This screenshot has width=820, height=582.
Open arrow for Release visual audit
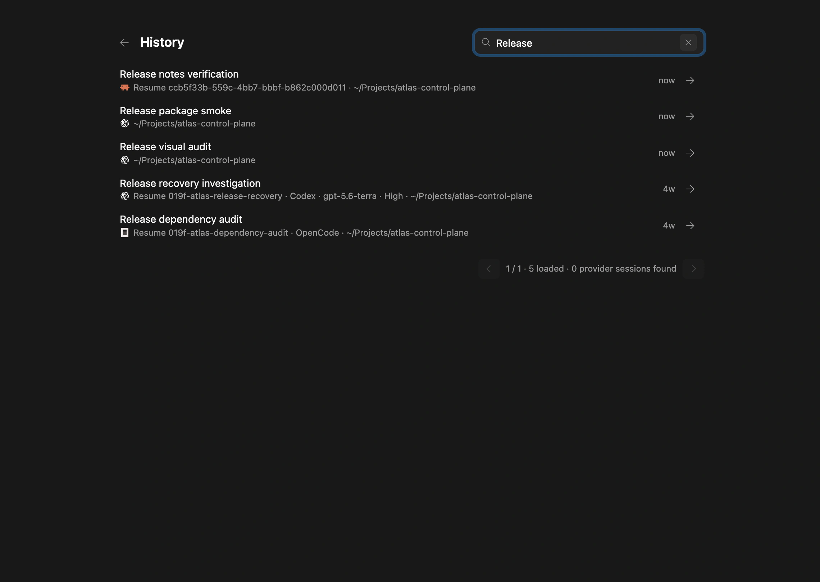tap(690, 153)
